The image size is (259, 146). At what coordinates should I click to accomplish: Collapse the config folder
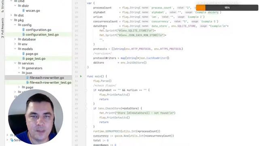15,25
